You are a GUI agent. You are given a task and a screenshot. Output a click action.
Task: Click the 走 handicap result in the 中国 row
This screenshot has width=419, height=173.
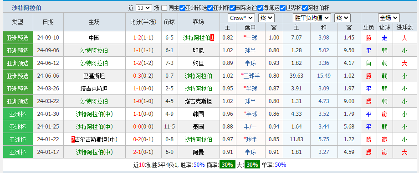pos(384,38)
